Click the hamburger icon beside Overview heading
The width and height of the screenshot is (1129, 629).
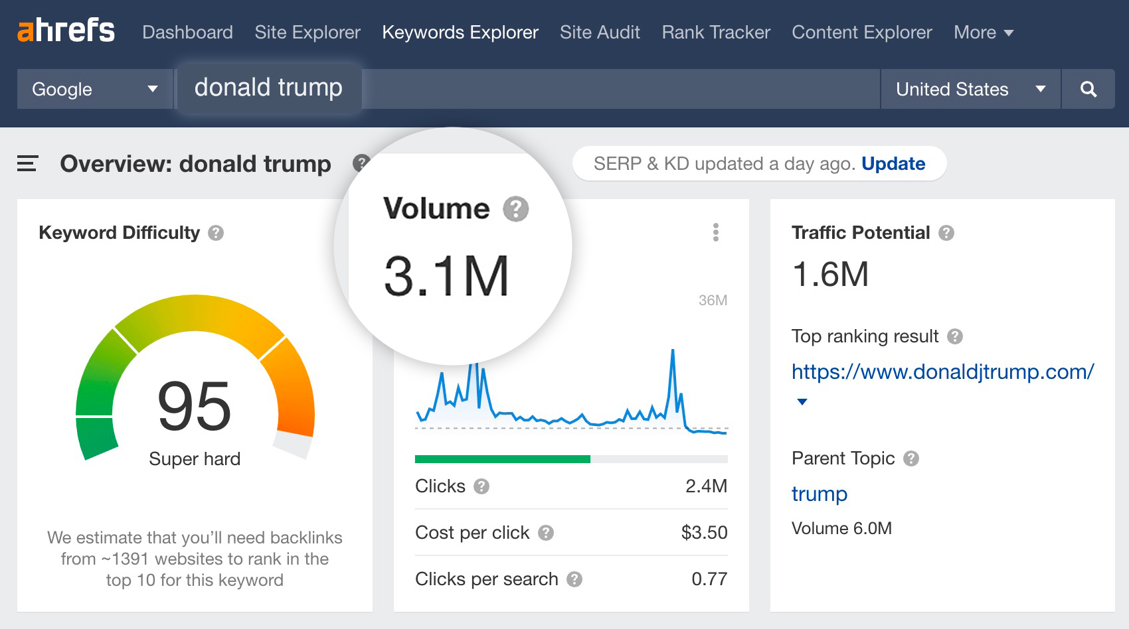click(x=27, y=163)
